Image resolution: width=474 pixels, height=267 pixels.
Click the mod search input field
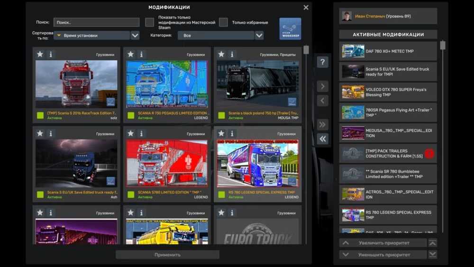coord(96,22)
